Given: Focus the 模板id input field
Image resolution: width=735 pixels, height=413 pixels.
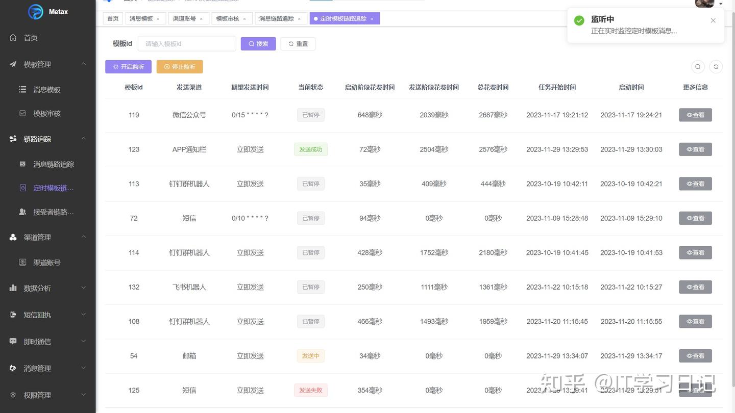Looking at the screenshot, I should tap(187, 44).
